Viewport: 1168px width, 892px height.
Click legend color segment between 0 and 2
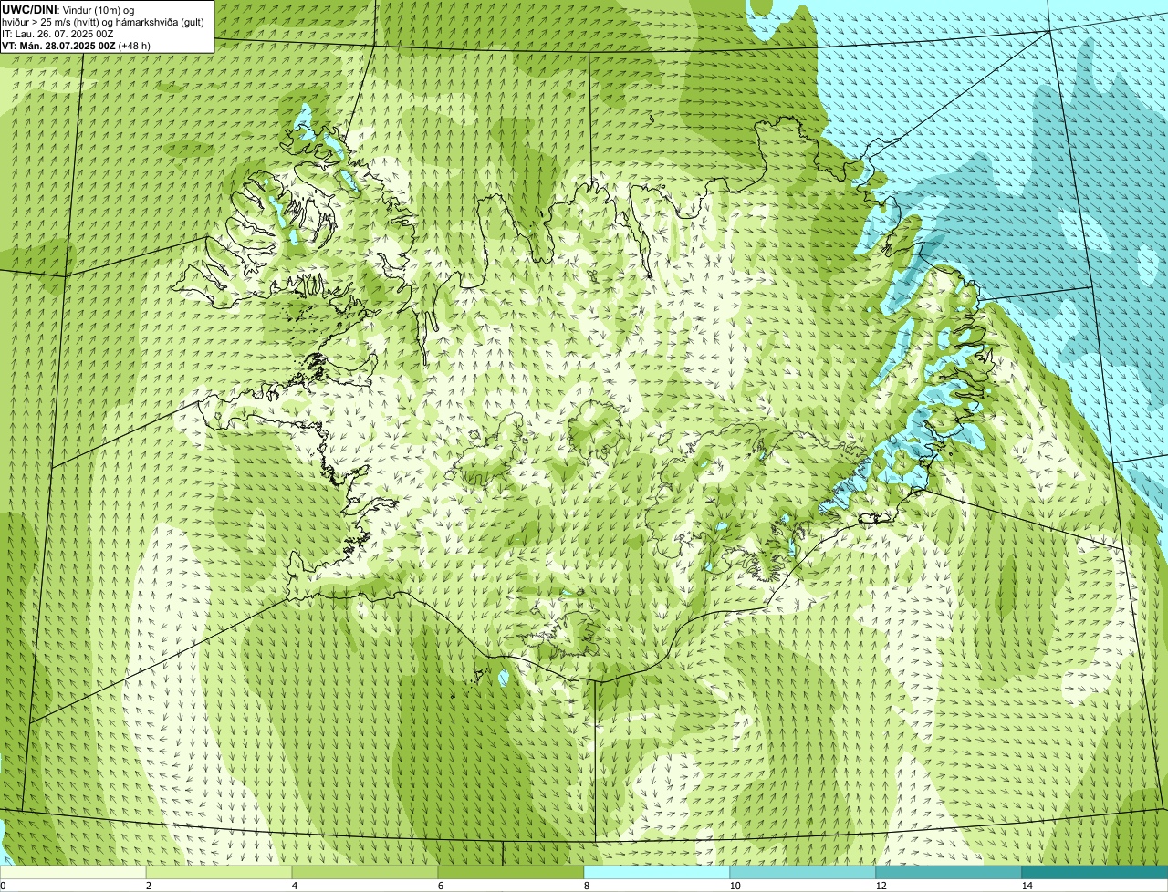coord(73,872)
